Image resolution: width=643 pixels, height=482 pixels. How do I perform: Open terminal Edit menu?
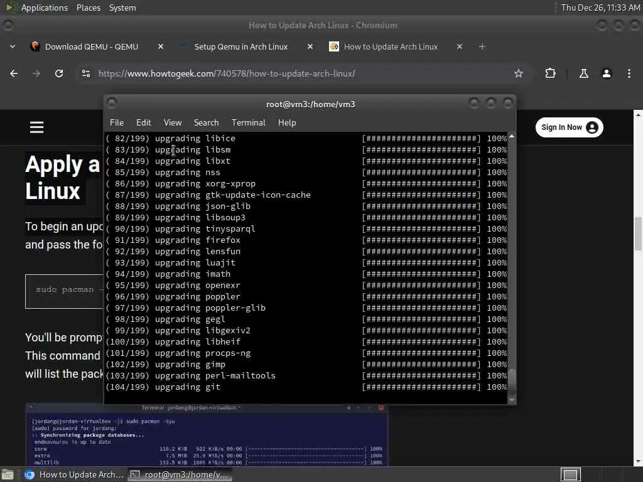tap(144, 122)
